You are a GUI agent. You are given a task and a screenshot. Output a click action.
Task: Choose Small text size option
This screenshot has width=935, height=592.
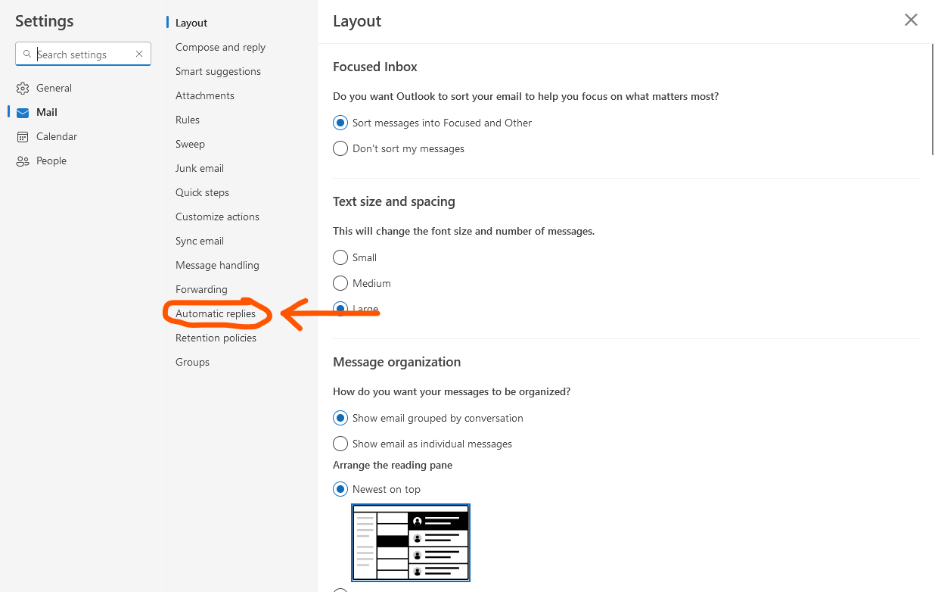click(340, 258)
